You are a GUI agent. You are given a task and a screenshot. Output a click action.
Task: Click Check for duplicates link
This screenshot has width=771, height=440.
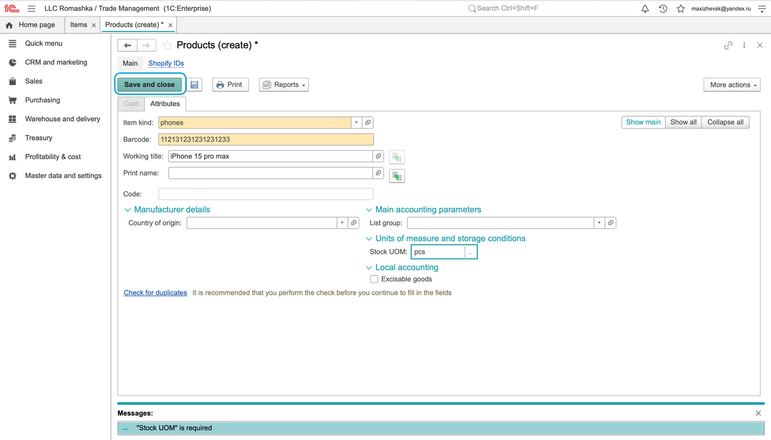coord(155,293)
